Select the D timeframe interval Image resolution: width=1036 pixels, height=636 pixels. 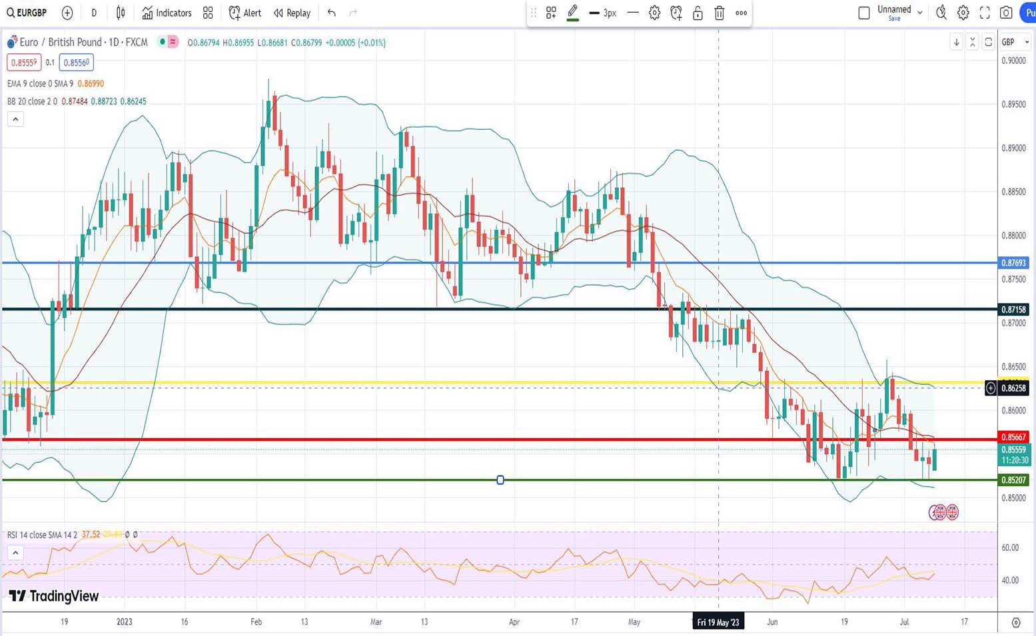(94, 13)
